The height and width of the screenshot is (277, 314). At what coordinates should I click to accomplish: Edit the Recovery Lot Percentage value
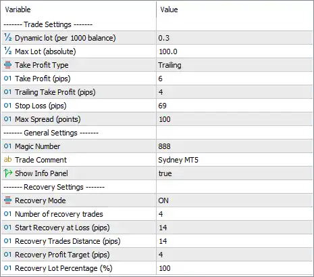pos(234,268)
